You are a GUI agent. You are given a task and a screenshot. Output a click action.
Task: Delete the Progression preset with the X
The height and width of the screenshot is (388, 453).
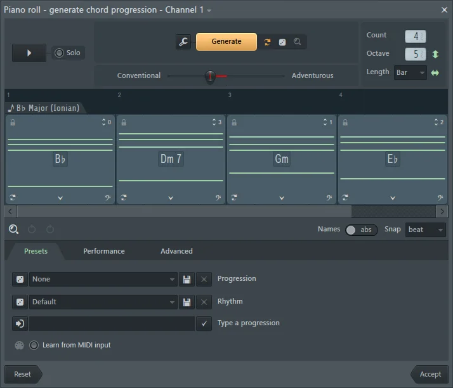click(204, 279)
